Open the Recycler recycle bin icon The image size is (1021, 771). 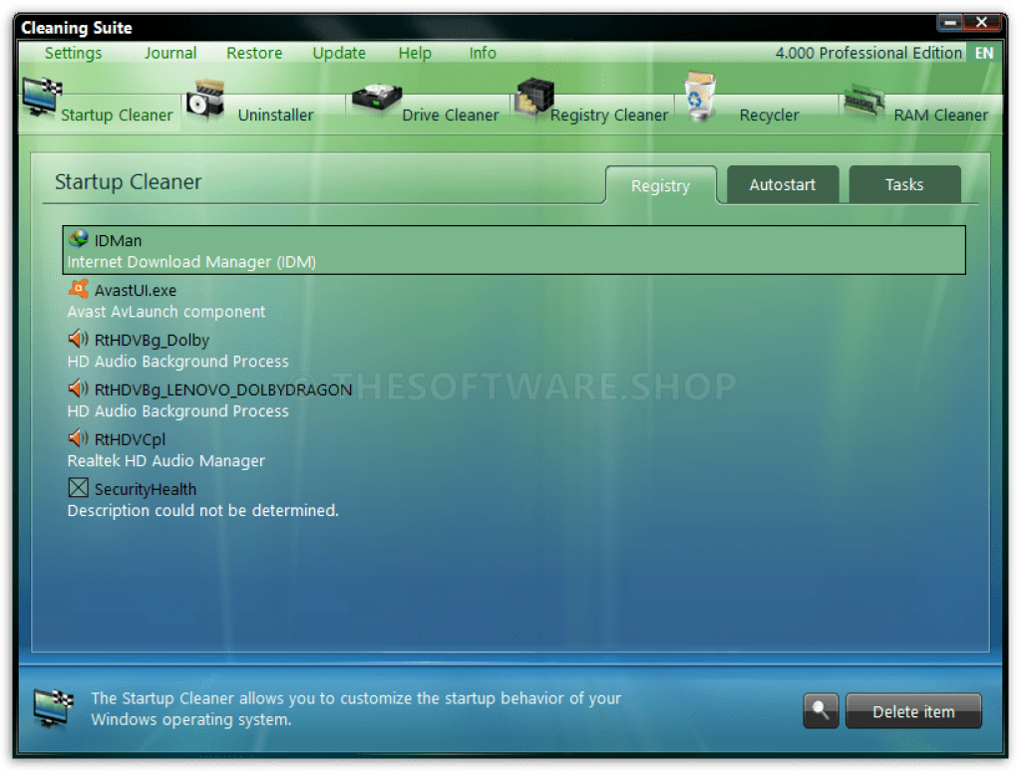pos(700,98)
